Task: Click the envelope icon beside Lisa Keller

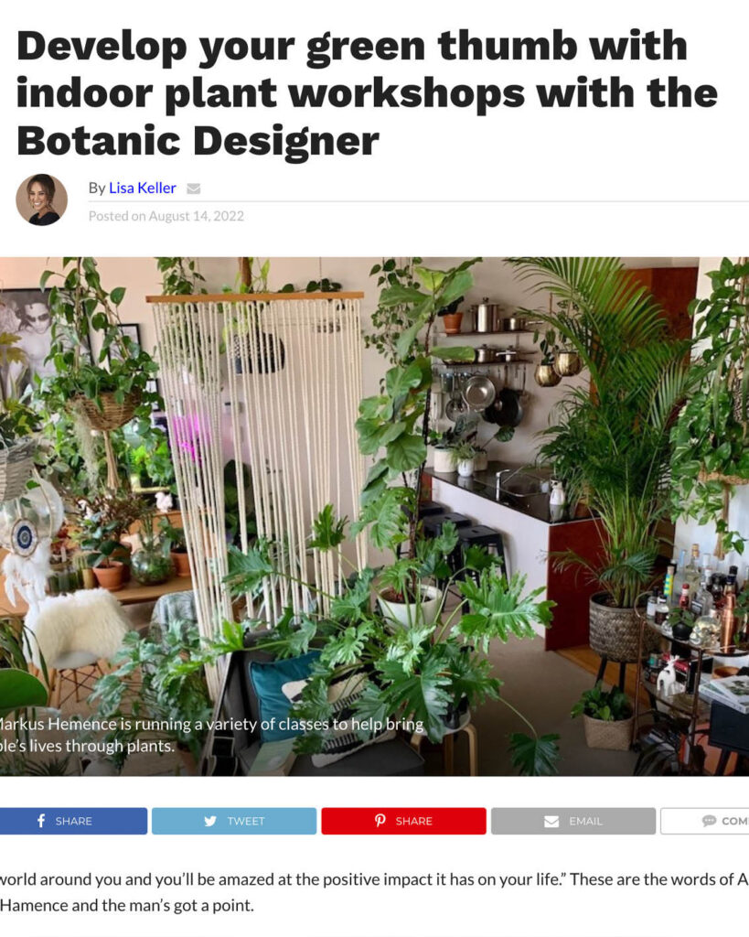Action: (194, 188)
